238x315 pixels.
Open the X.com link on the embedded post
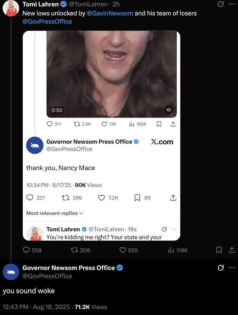[x=162, y=142]
